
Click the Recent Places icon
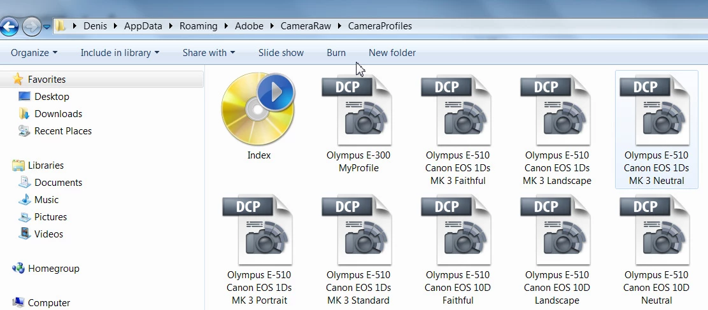(x=24, y=131)
